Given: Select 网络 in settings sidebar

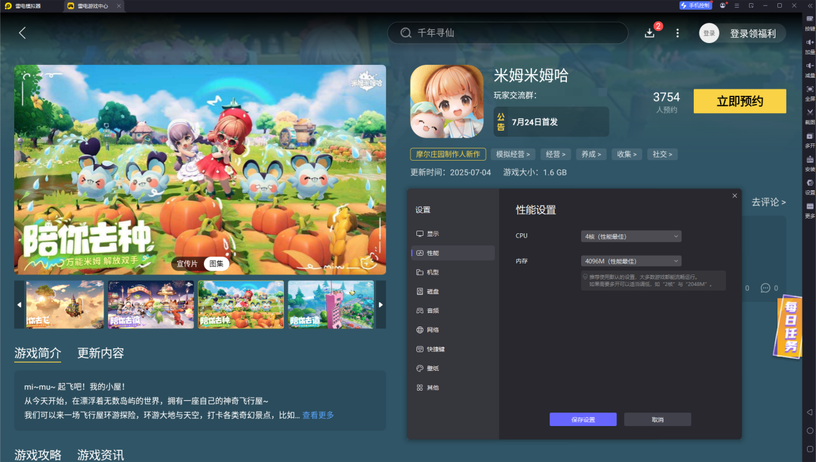Looking at the screenshot, I should [453, 330].
